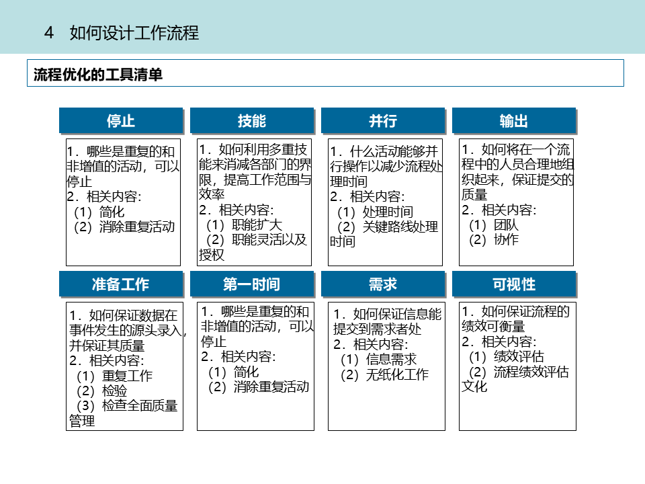The image size is (645, 484).
Task: Click text 事件发生的源头录入
Action: pyautogui.click(x=126, y=330)
